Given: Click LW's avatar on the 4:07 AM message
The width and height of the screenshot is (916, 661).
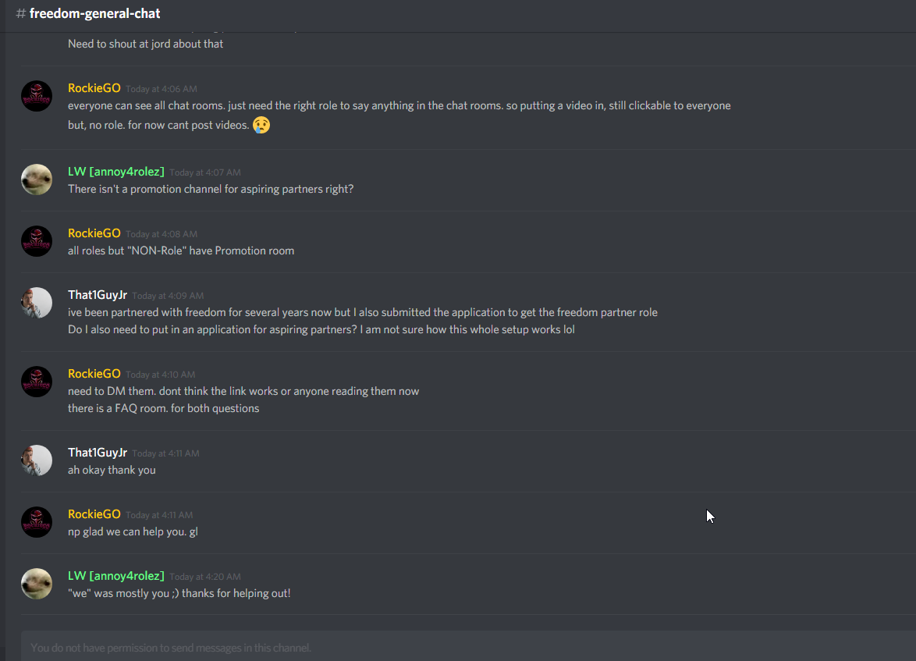Looking at the screenshot, I should (x=37, y=179).
